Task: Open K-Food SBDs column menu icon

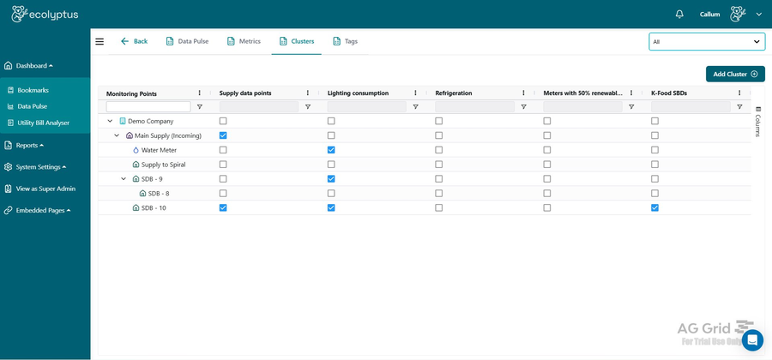Action: (x=739, y=93)
